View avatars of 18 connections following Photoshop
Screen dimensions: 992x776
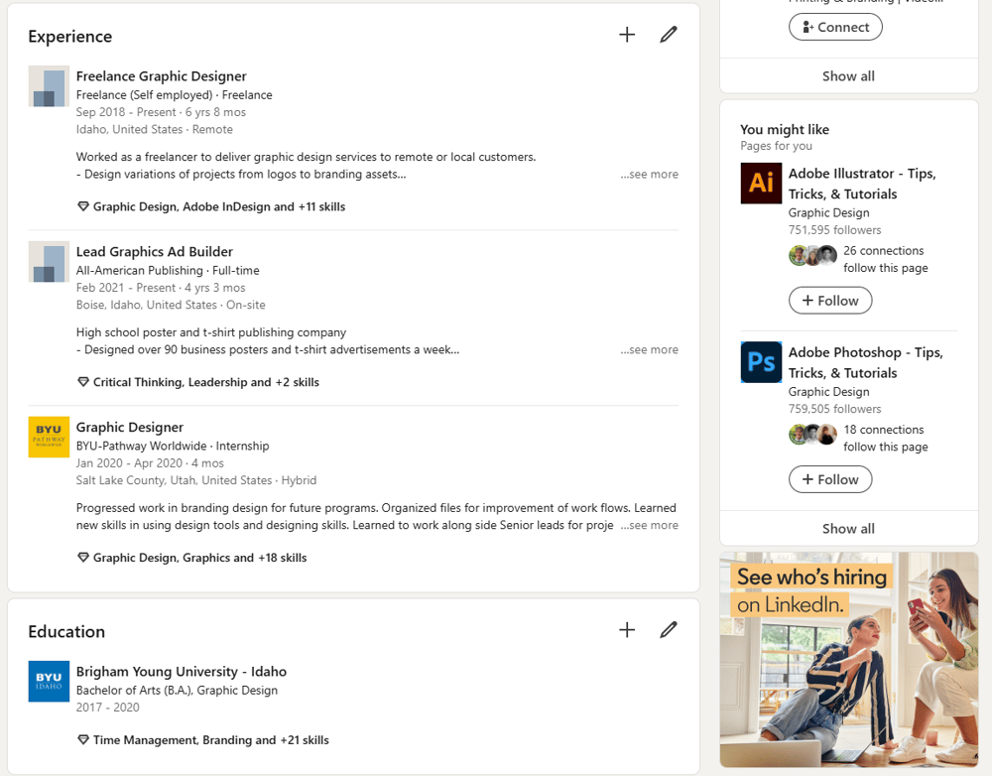[x=813, y=435]
